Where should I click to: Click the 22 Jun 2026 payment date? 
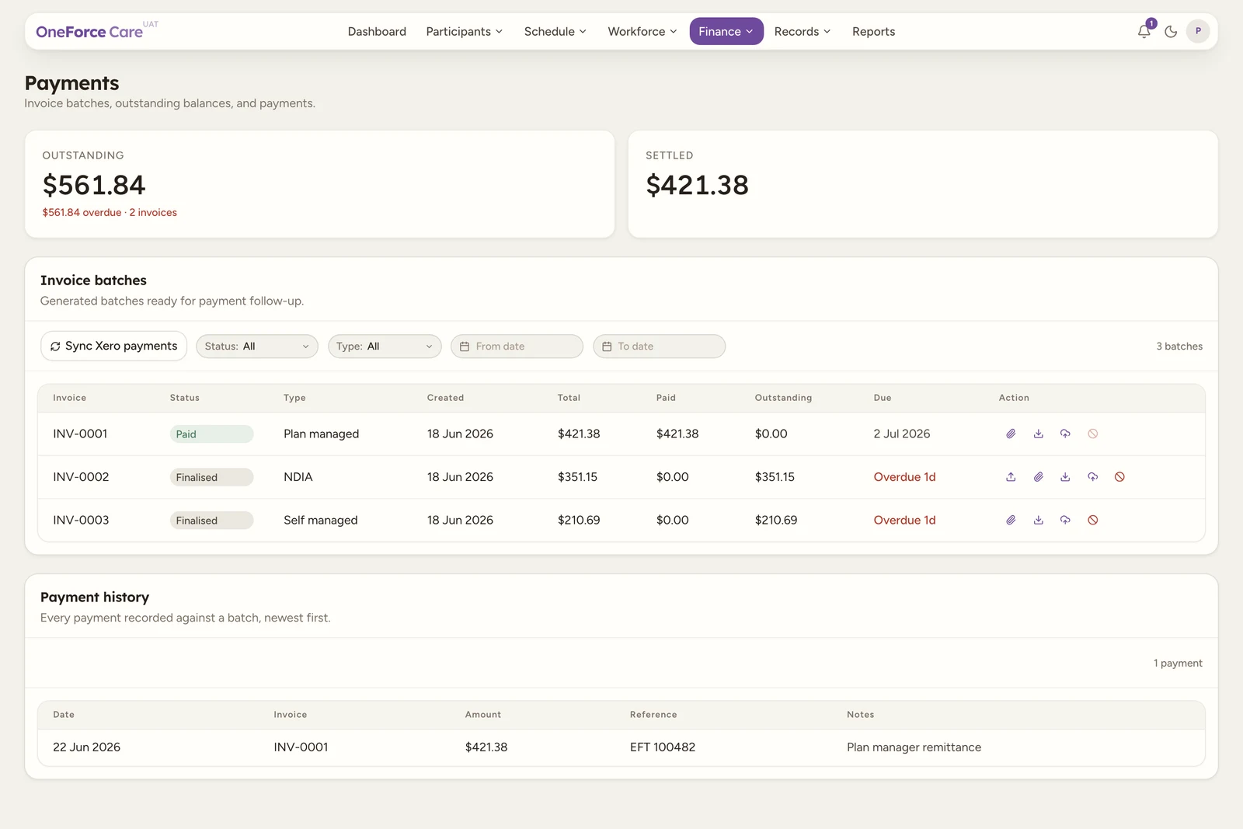tap(86, 747)
